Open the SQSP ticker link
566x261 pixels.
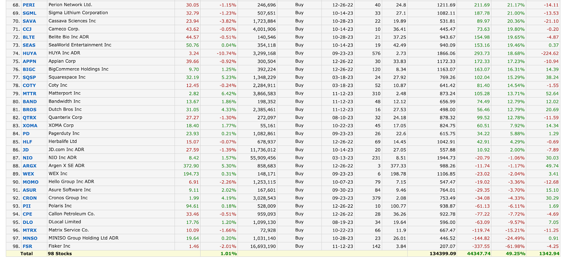click(29, 77)
